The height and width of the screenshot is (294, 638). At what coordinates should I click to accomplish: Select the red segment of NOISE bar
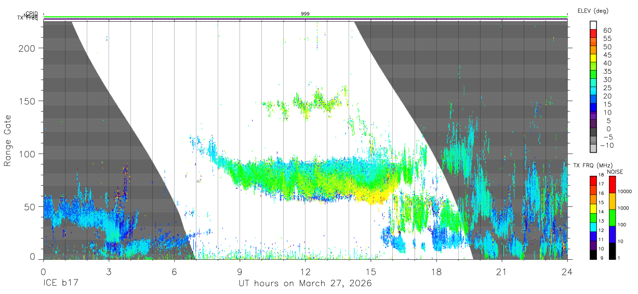612,185
